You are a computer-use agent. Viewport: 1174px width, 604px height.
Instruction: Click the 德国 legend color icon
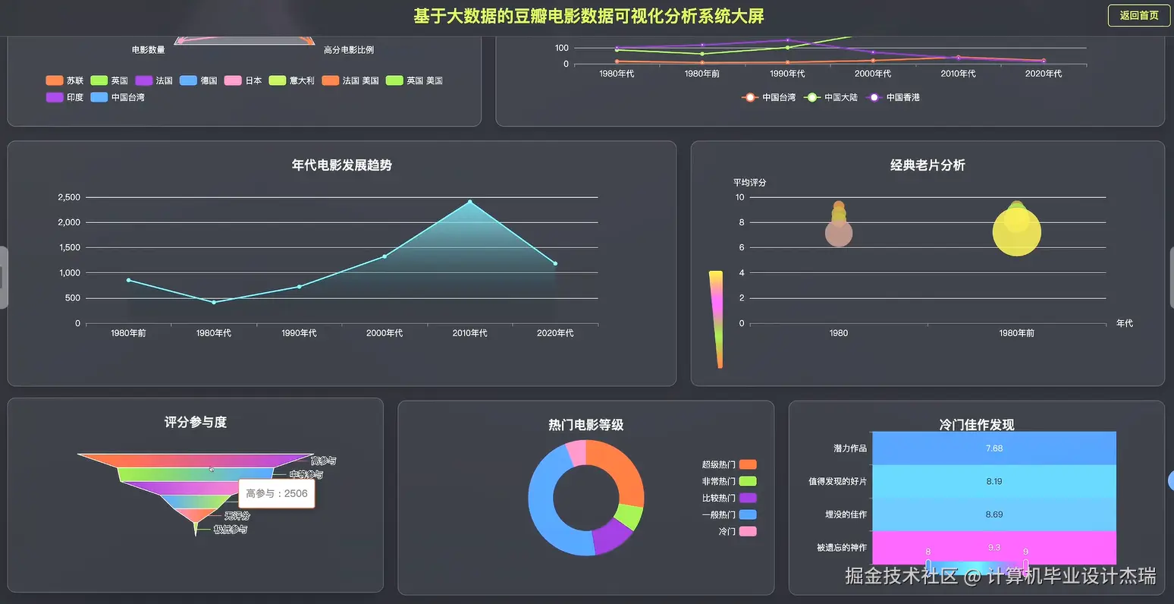[189, 80]
